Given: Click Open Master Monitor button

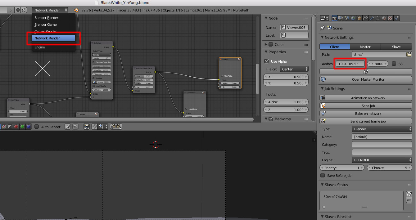Looking at the screenshot, I should pos(366,79).
